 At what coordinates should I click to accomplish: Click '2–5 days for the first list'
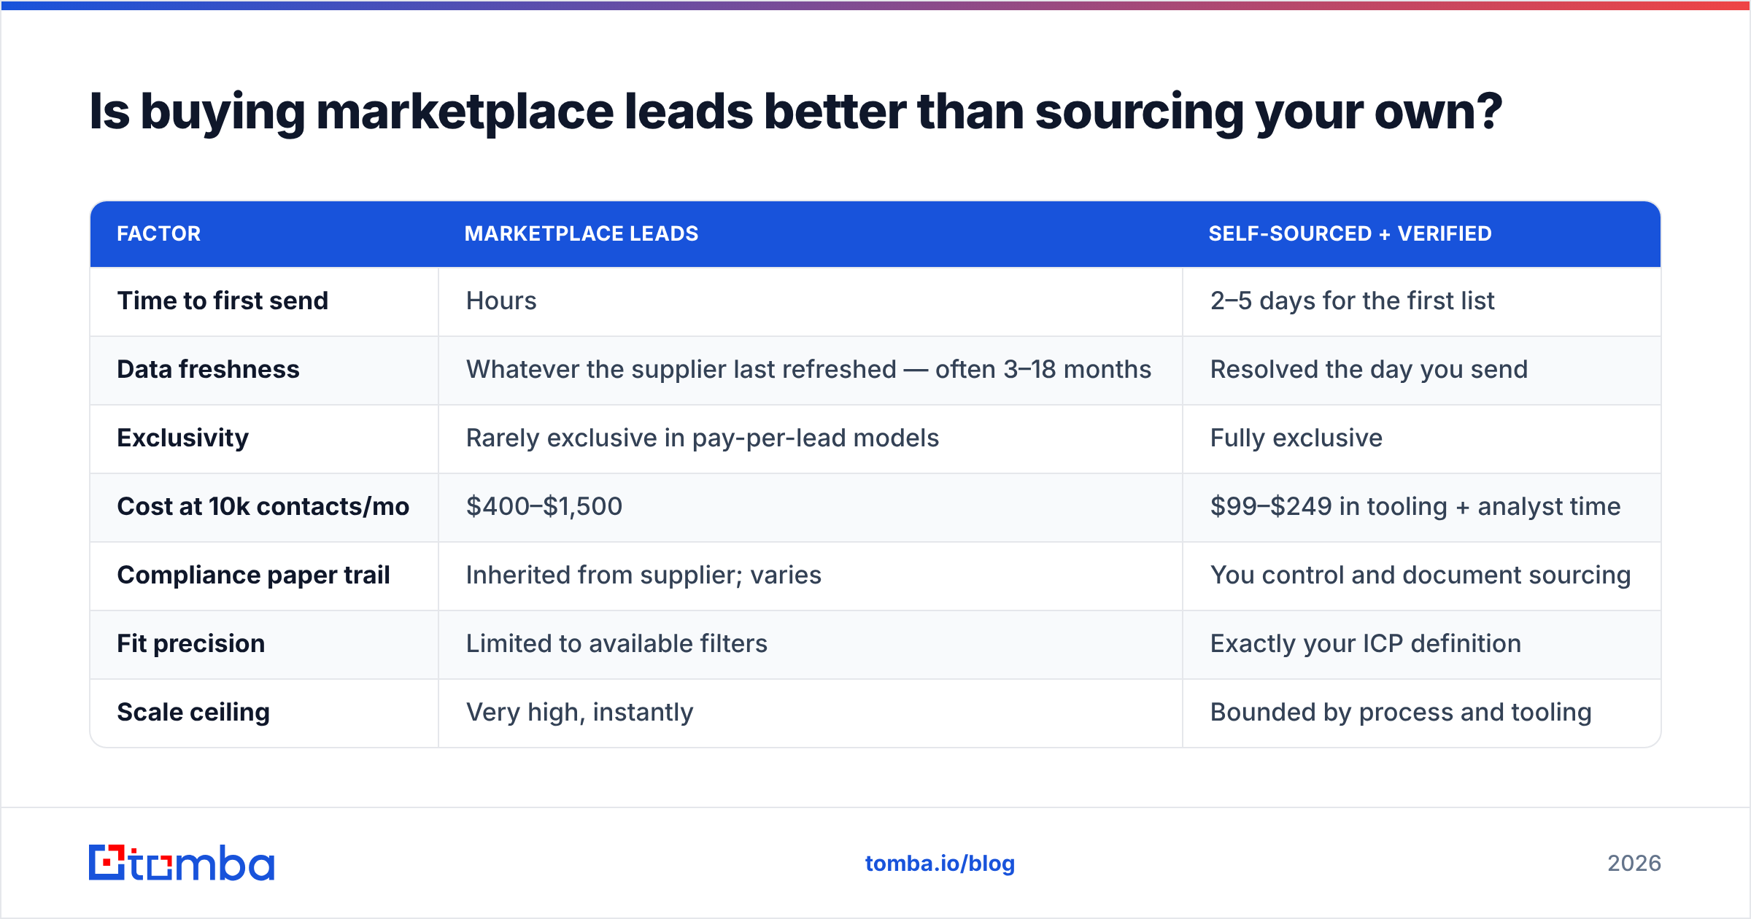tap(1352, 300)
